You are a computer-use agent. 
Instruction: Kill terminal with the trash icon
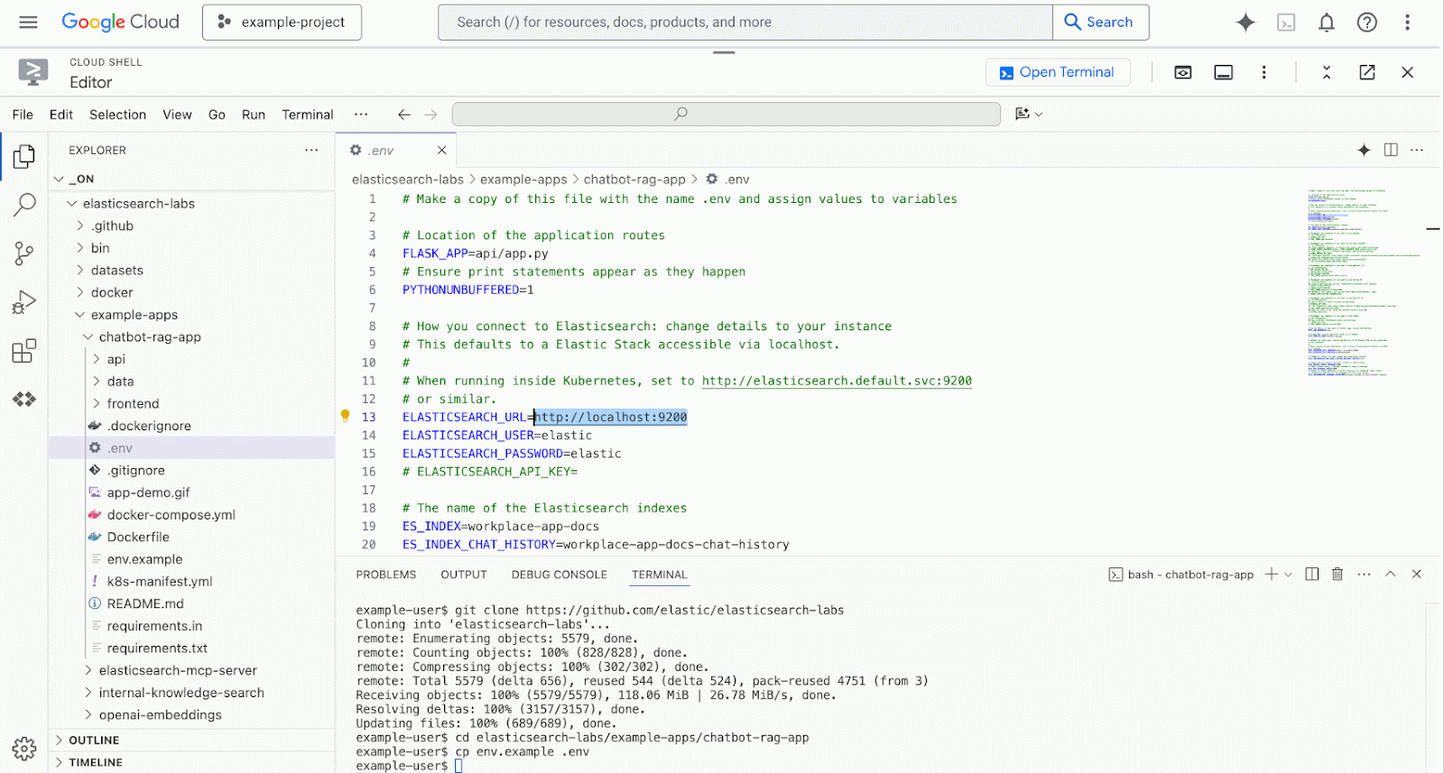click(1338, 575)
